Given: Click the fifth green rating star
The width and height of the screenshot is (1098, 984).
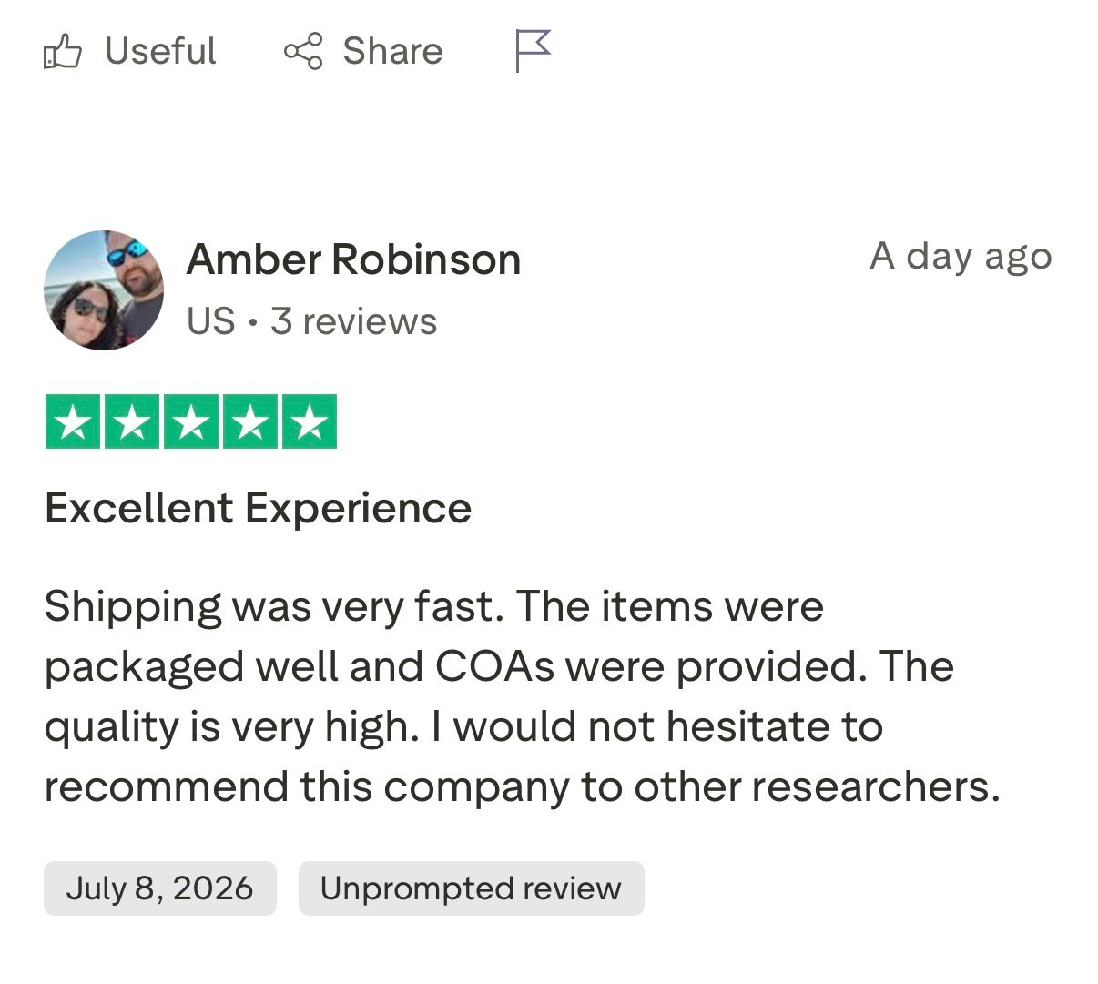Looking at the screenshot, I should point(310,421).
